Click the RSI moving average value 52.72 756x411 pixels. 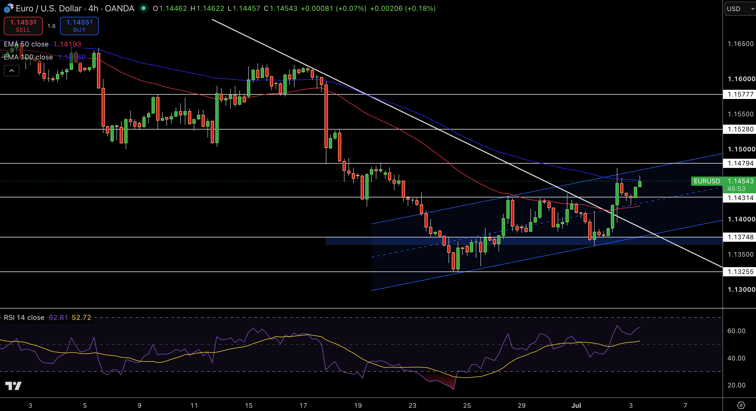(x=81, y=317)
